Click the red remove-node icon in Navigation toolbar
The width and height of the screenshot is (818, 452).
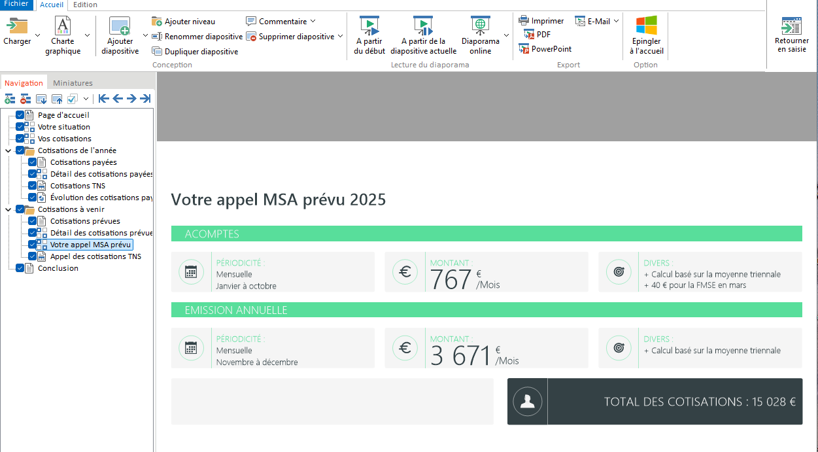(x=26, y=99)
